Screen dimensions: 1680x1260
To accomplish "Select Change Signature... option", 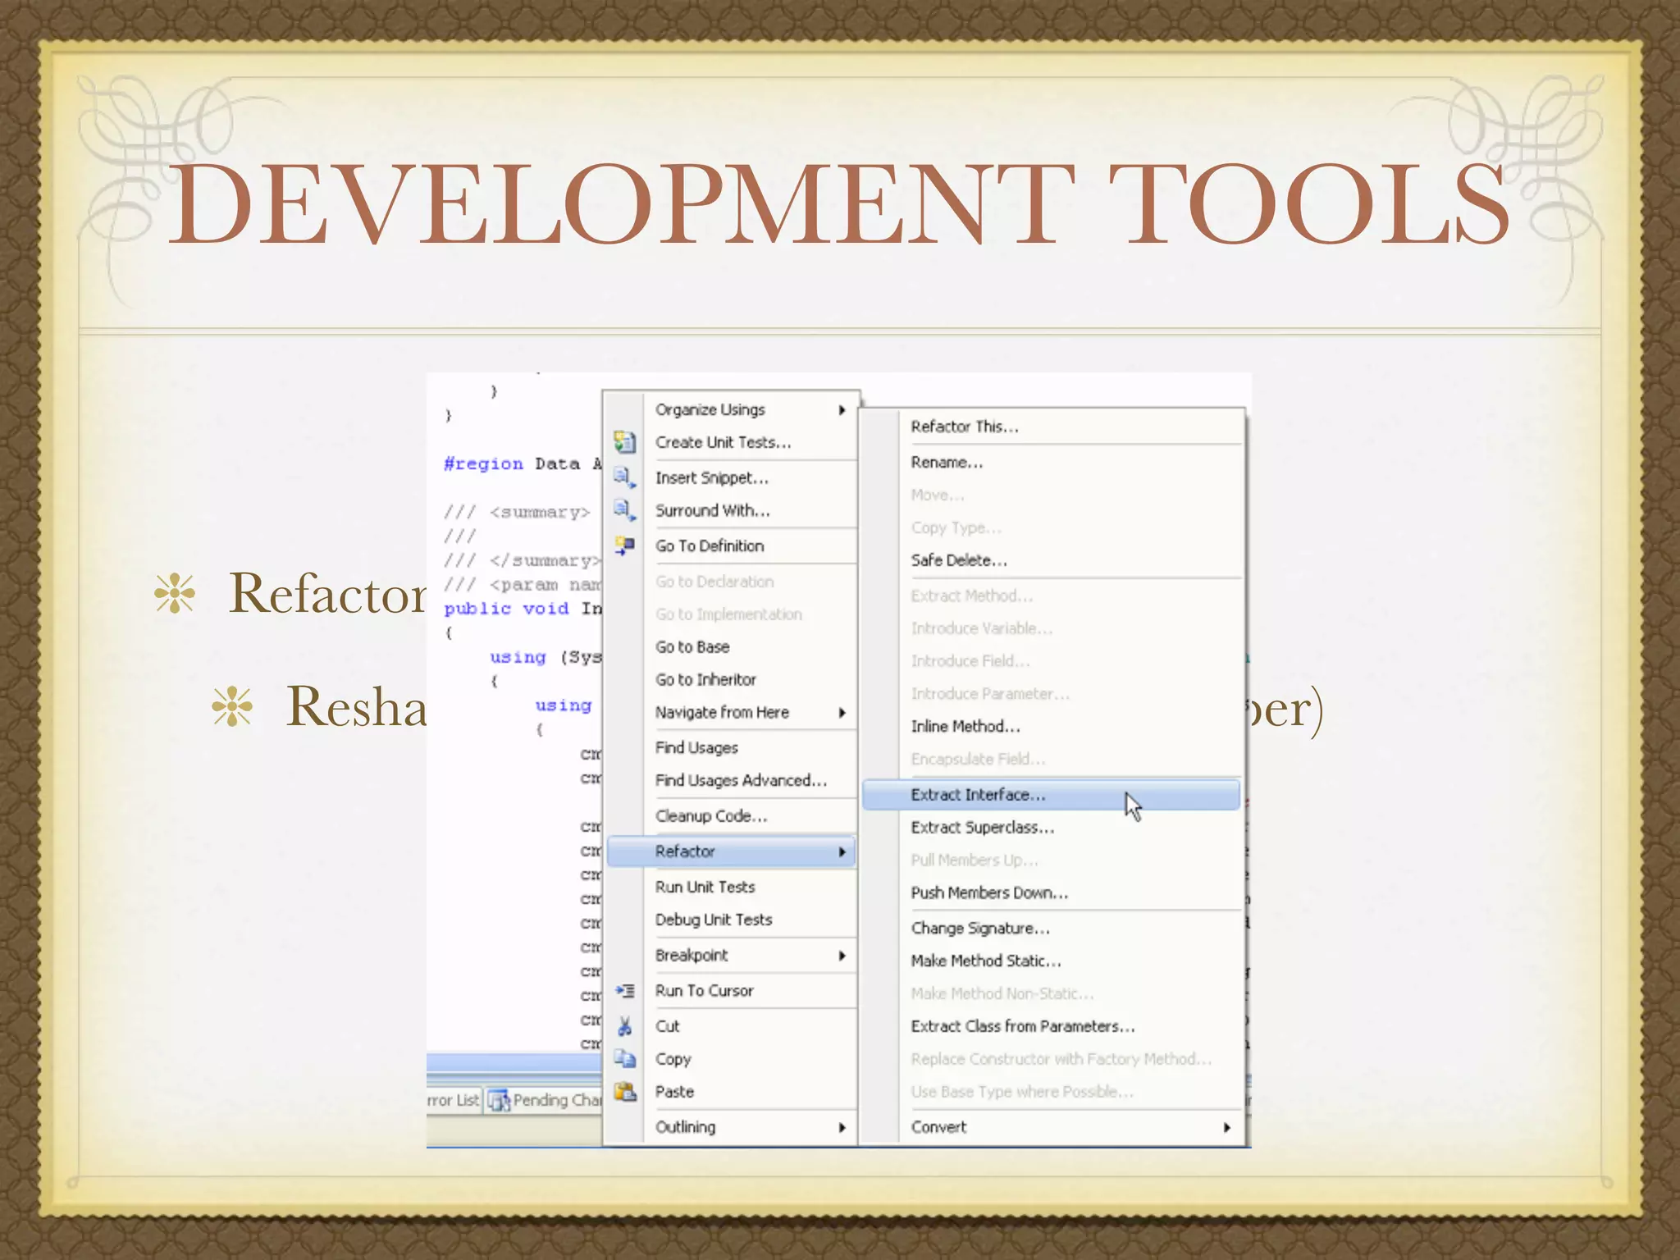I will (x=1052, y=928).
